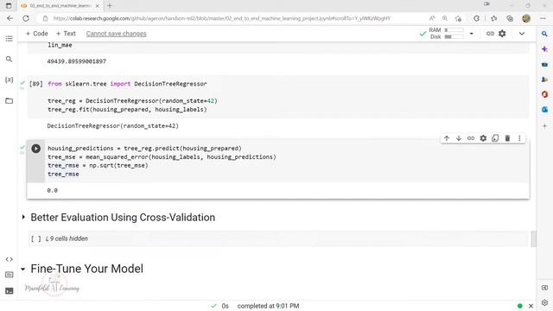Click the 0.0 output value

tap(52, 190)
